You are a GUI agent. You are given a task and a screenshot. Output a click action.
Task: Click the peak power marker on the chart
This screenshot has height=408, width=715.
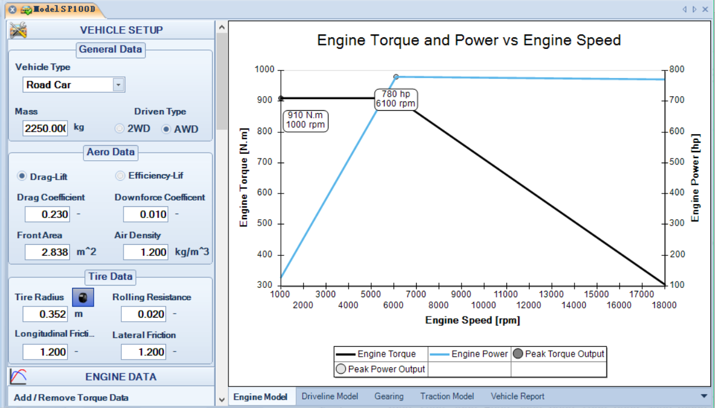click(x=396, y=77)
